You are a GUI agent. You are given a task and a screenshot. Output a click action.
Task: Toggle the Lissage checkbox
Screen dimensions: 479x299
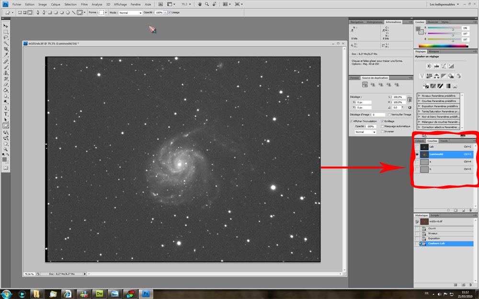[169, 12]
